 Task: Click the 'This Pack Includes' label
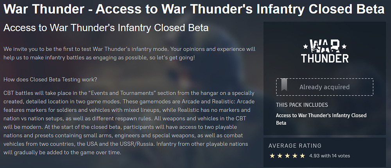click(x=302, y=105)
